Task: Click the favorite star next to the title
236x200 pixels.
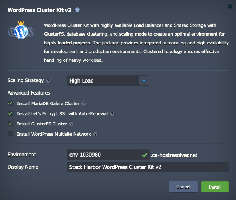Action: 77,9
